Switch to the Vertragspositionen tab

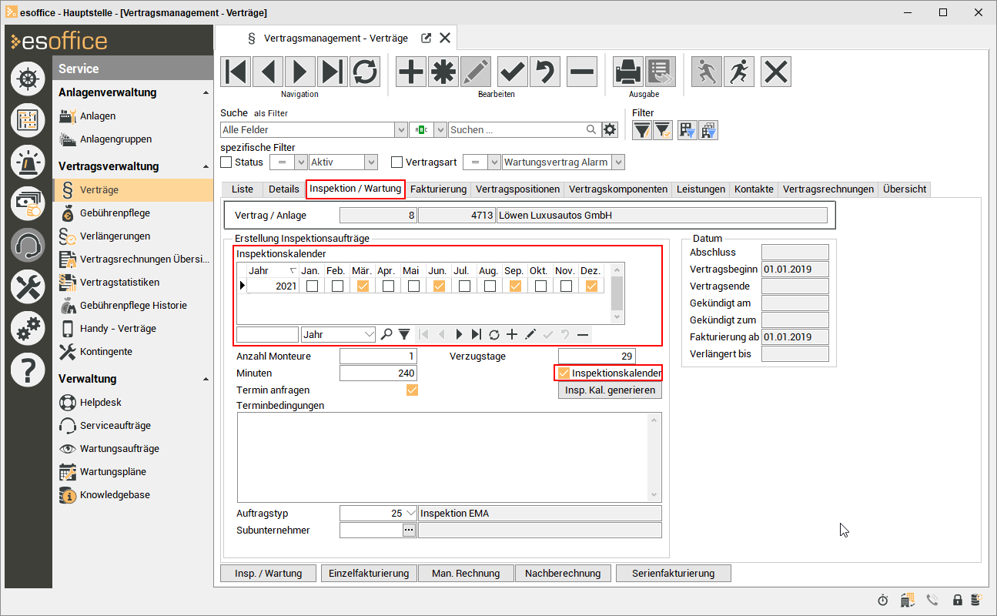coord(518,189)
